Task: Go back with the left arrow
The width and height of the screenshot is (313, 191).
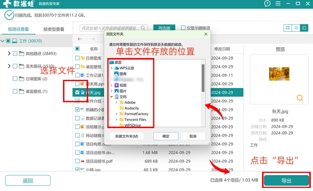Action: click(x=80, y=39)
